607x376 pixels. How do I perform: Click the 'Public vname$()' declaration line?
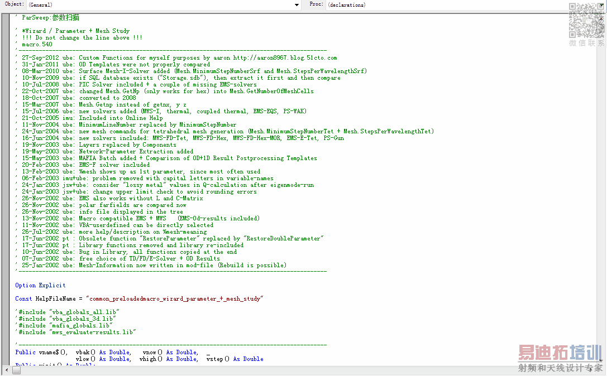click(x=113, y=353)
